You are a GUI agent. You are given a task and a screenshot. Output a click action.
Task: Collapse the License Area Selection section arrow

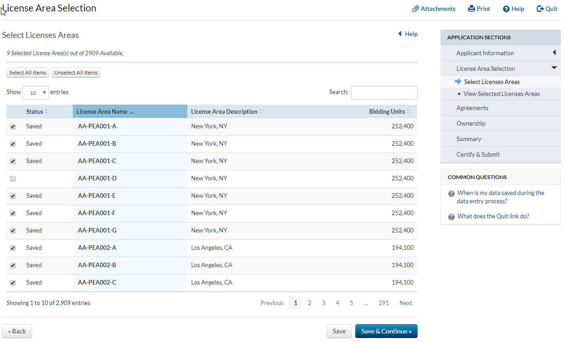pyautogui.click(x=554, y=68)
